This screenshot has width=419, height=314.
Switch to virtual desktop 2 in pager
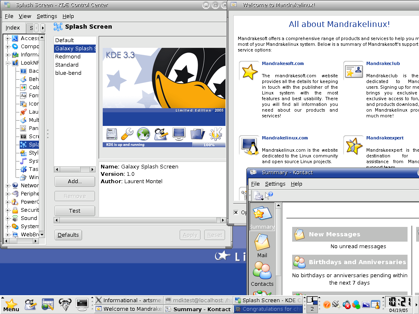[x=312, y=309]
